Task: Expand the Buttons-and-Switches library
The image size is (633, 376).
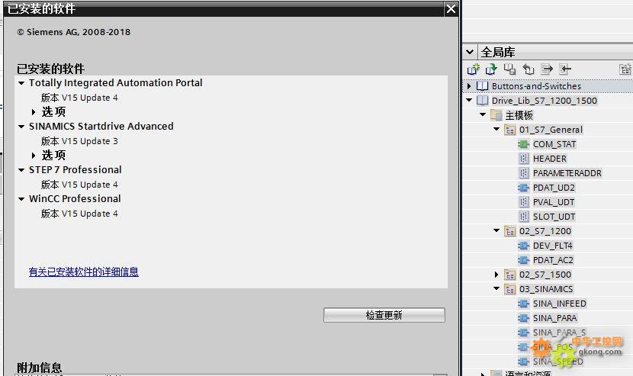Action: [469, 86]
